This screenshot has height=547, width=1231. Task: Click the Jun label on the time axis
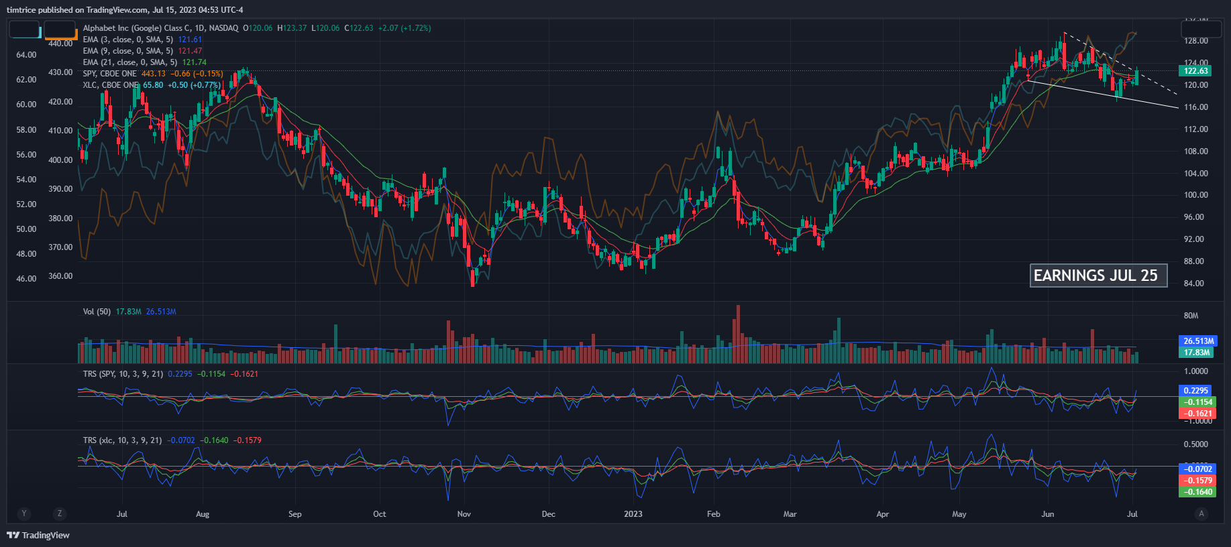pos(1048,514)
